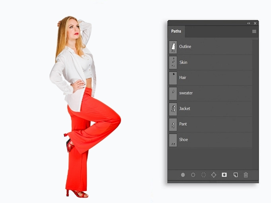Select the Shoe path name
This screenshot has width=271, height=203.
coord(183,140)
